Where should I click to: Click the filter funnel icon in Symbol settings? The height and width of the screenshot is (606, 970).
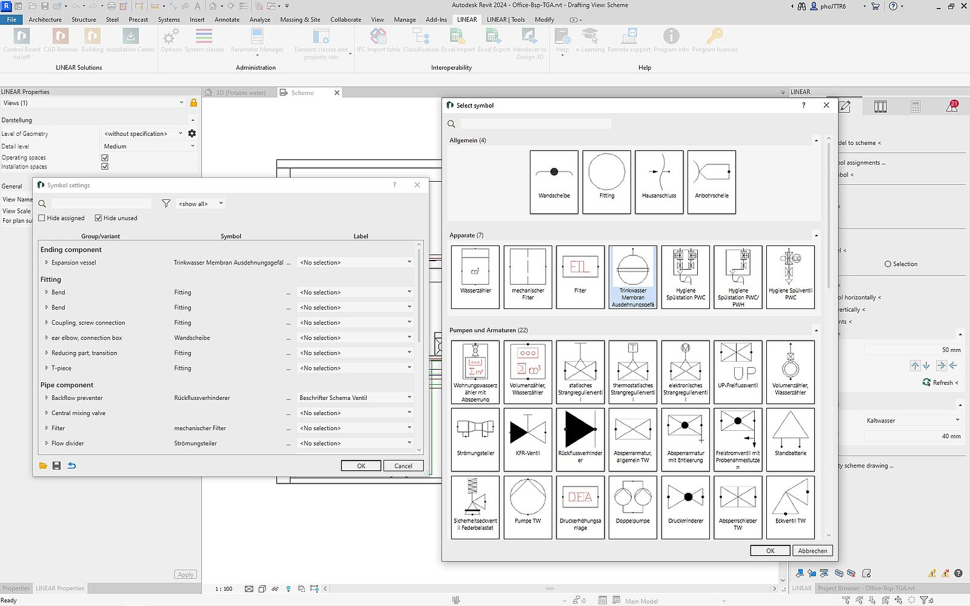pos(166,204)
